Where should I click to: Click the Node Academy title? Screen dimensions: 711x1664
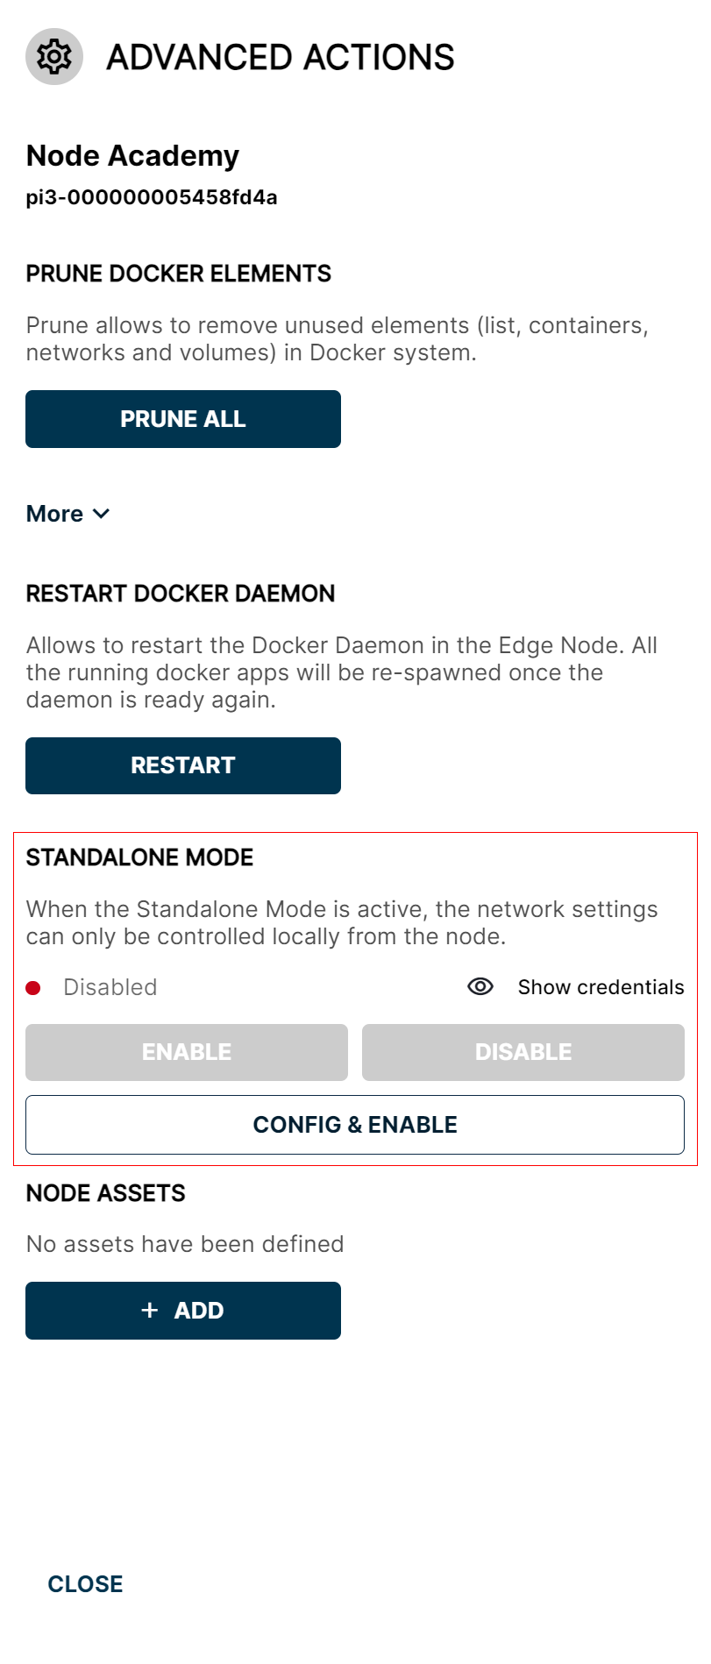coord(132,156)
